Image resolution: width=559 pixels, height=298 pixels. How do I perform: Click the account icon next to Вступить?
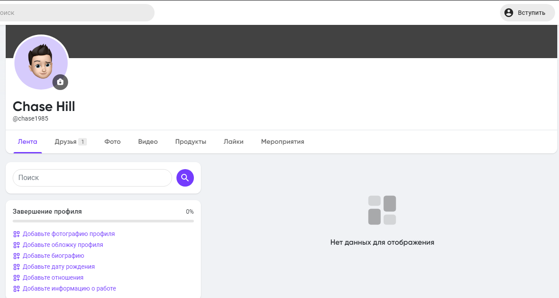pos(509,13)
